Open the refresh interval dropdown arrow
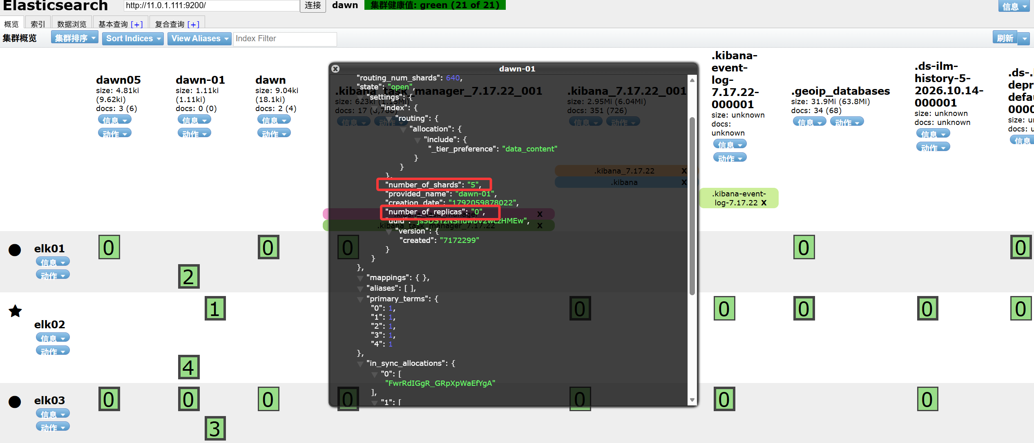 [x=1024, y=38]
